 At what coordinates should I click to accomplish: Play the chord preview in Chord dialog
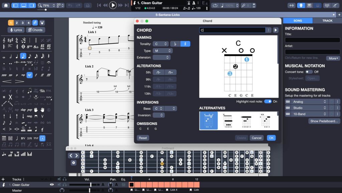tap(276, 30)
